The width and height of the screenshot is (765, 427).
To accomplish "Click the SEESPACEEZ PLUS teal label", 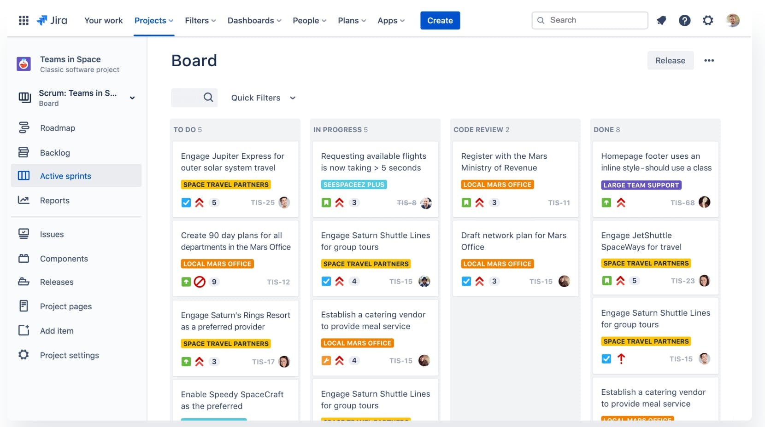I will point(353,185).
